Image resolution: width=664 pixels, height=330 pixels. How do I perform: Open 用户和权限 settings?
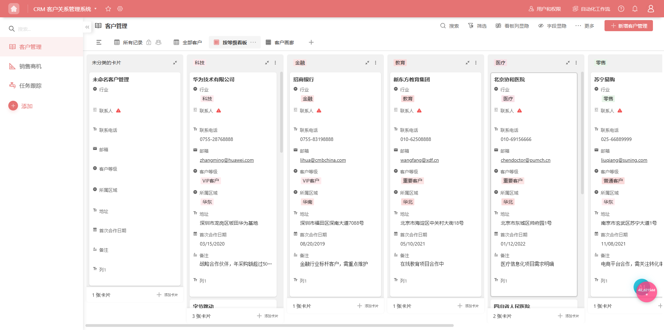click(x=545, y=9)
